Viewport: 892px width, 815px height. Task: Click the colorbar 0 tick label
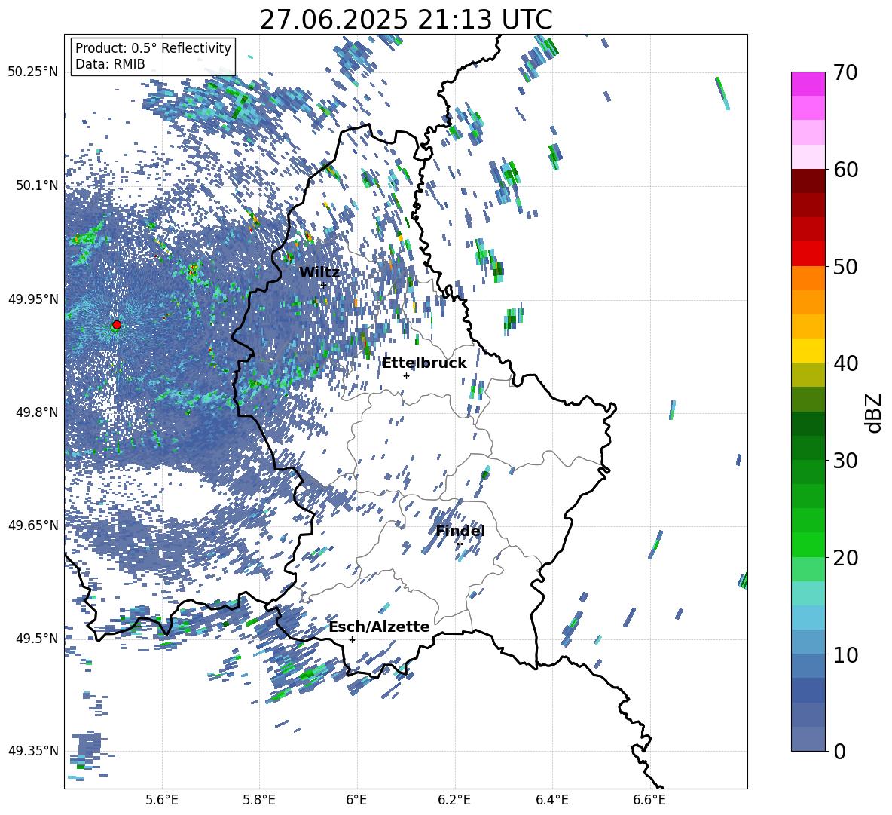tap(839, 752)
